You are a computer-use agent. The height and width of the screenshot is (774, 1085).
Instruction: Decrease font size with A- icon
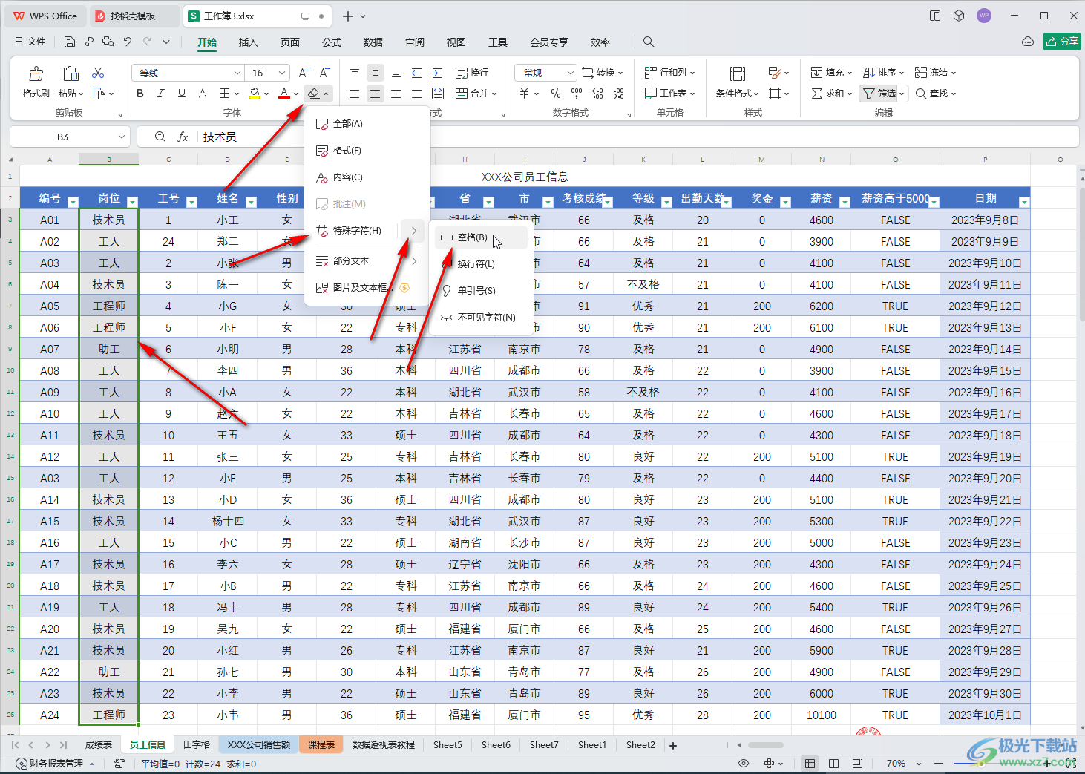[x=324, y=73]
